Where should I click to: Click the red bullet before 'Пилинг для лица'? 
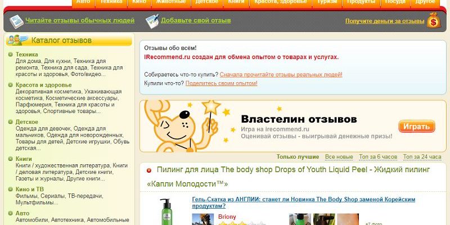(x=148, y=169)
